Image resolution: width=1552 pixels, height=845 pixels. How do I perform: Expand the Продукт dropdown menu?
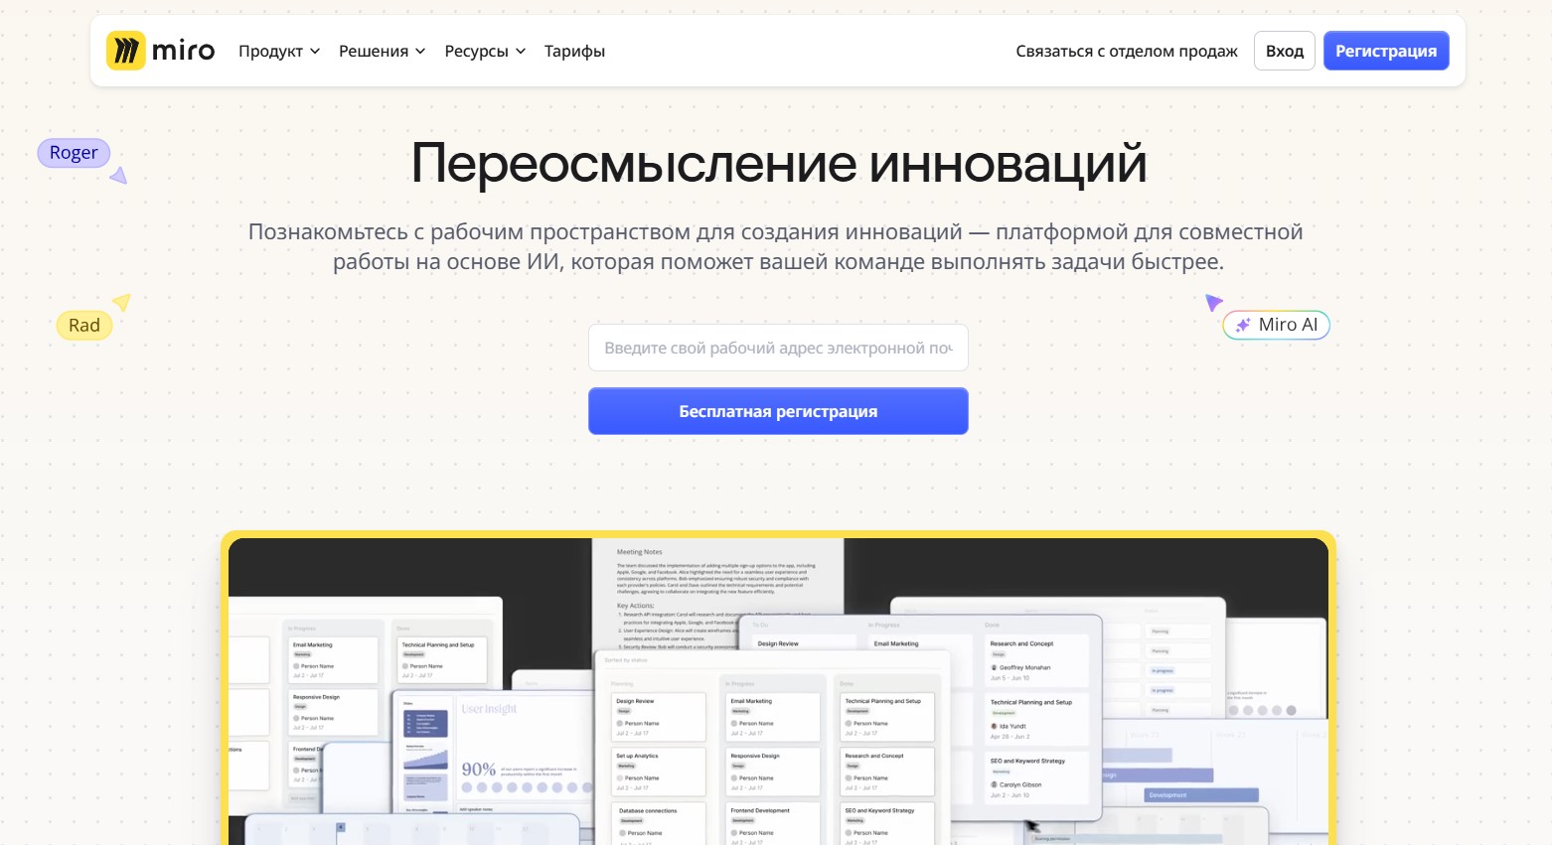(x=278, y=52)
